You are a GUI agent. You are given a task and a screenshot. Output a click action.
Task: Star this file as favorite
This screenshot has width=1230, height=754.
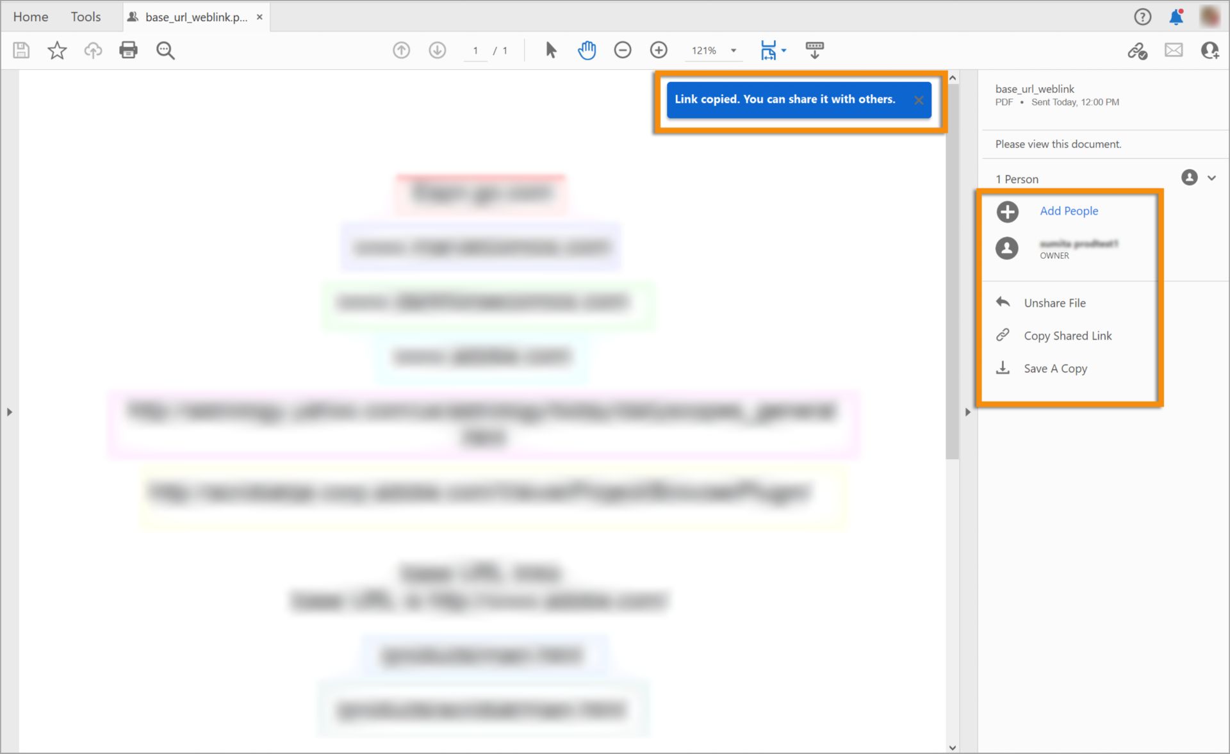(57, 50)
